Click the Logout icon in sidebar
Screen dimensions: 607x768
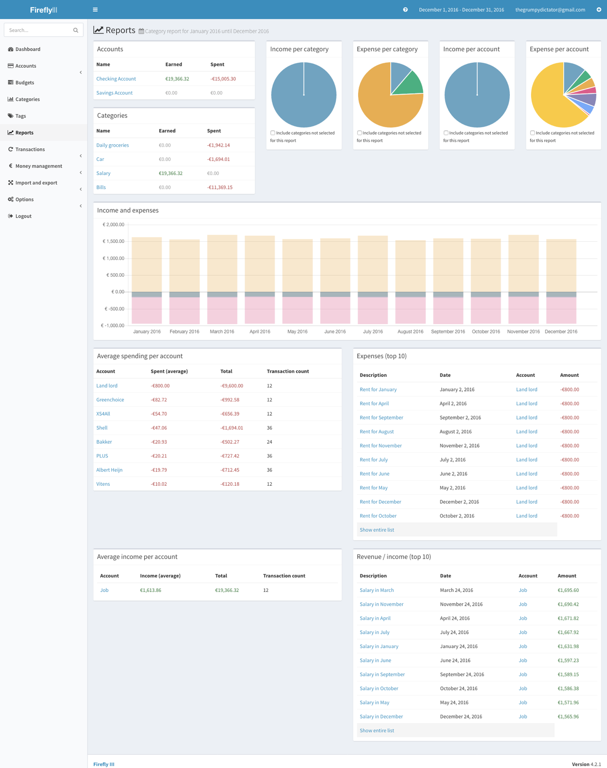pos(11,216)
